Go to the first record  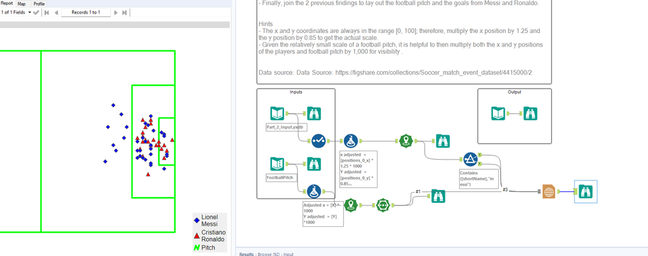click(x=46, y=12)
